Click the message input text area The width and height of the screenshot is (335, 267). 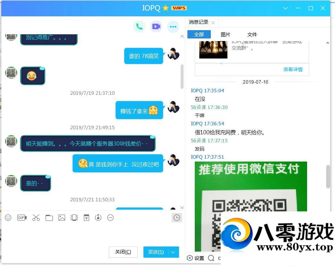tap(93, 234)
